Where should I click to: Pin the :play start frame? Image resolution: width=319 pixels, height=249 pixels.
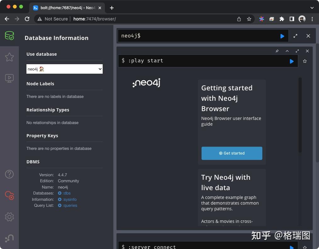pyautogui.click(x=277, y=51)
